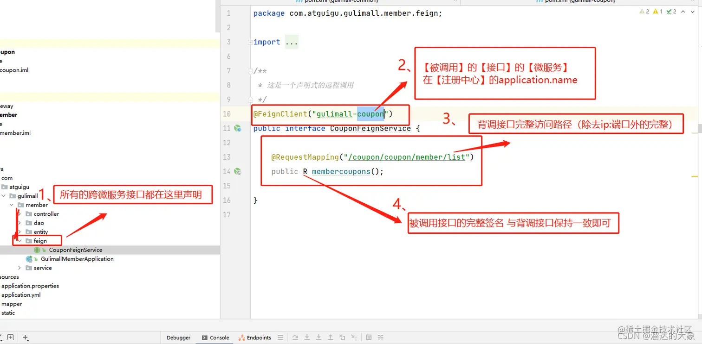The image size is (702, 344).
Task: Click the add-frame icon next to the plus
Action: tap(10, 338)
